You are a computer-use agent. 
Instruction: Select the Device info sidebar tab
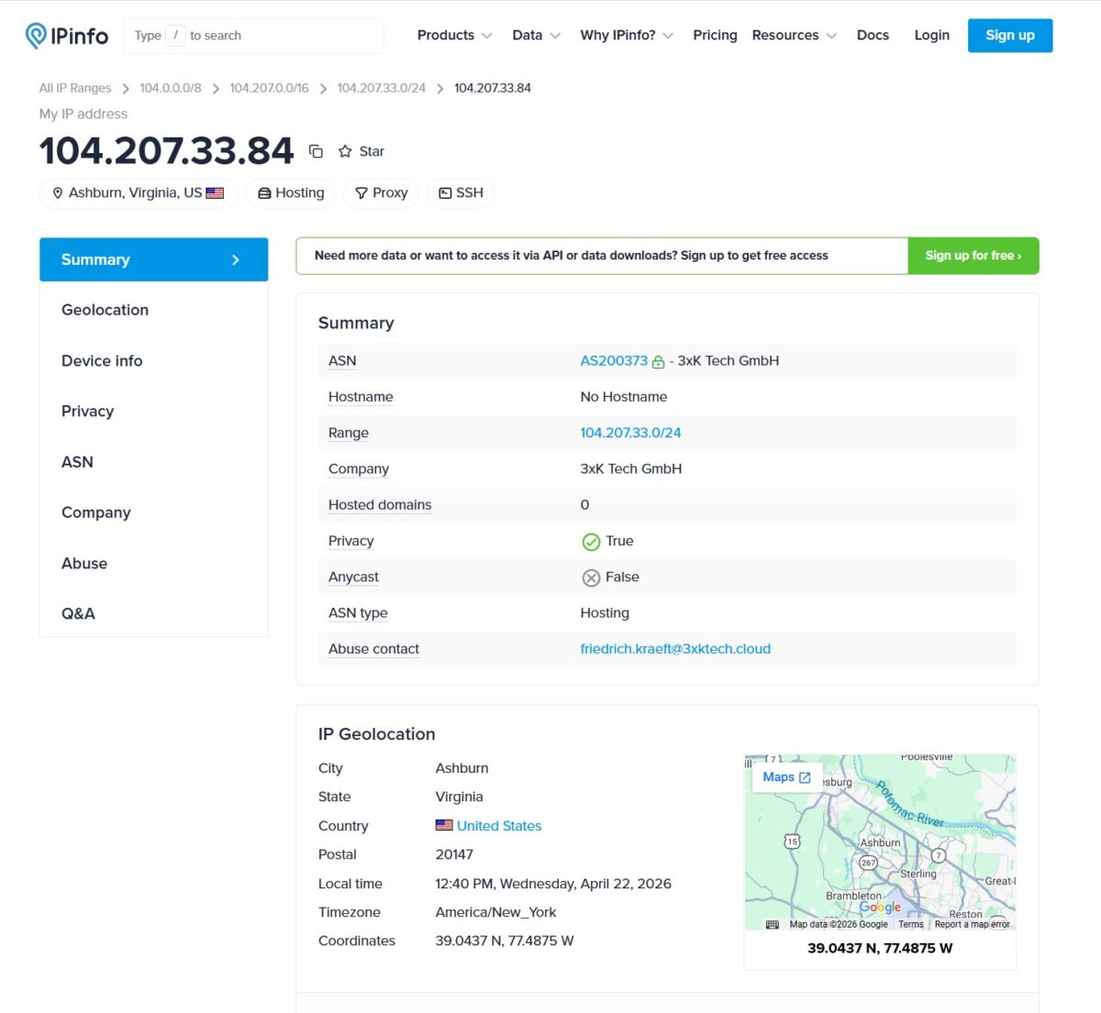coord(153,361)
